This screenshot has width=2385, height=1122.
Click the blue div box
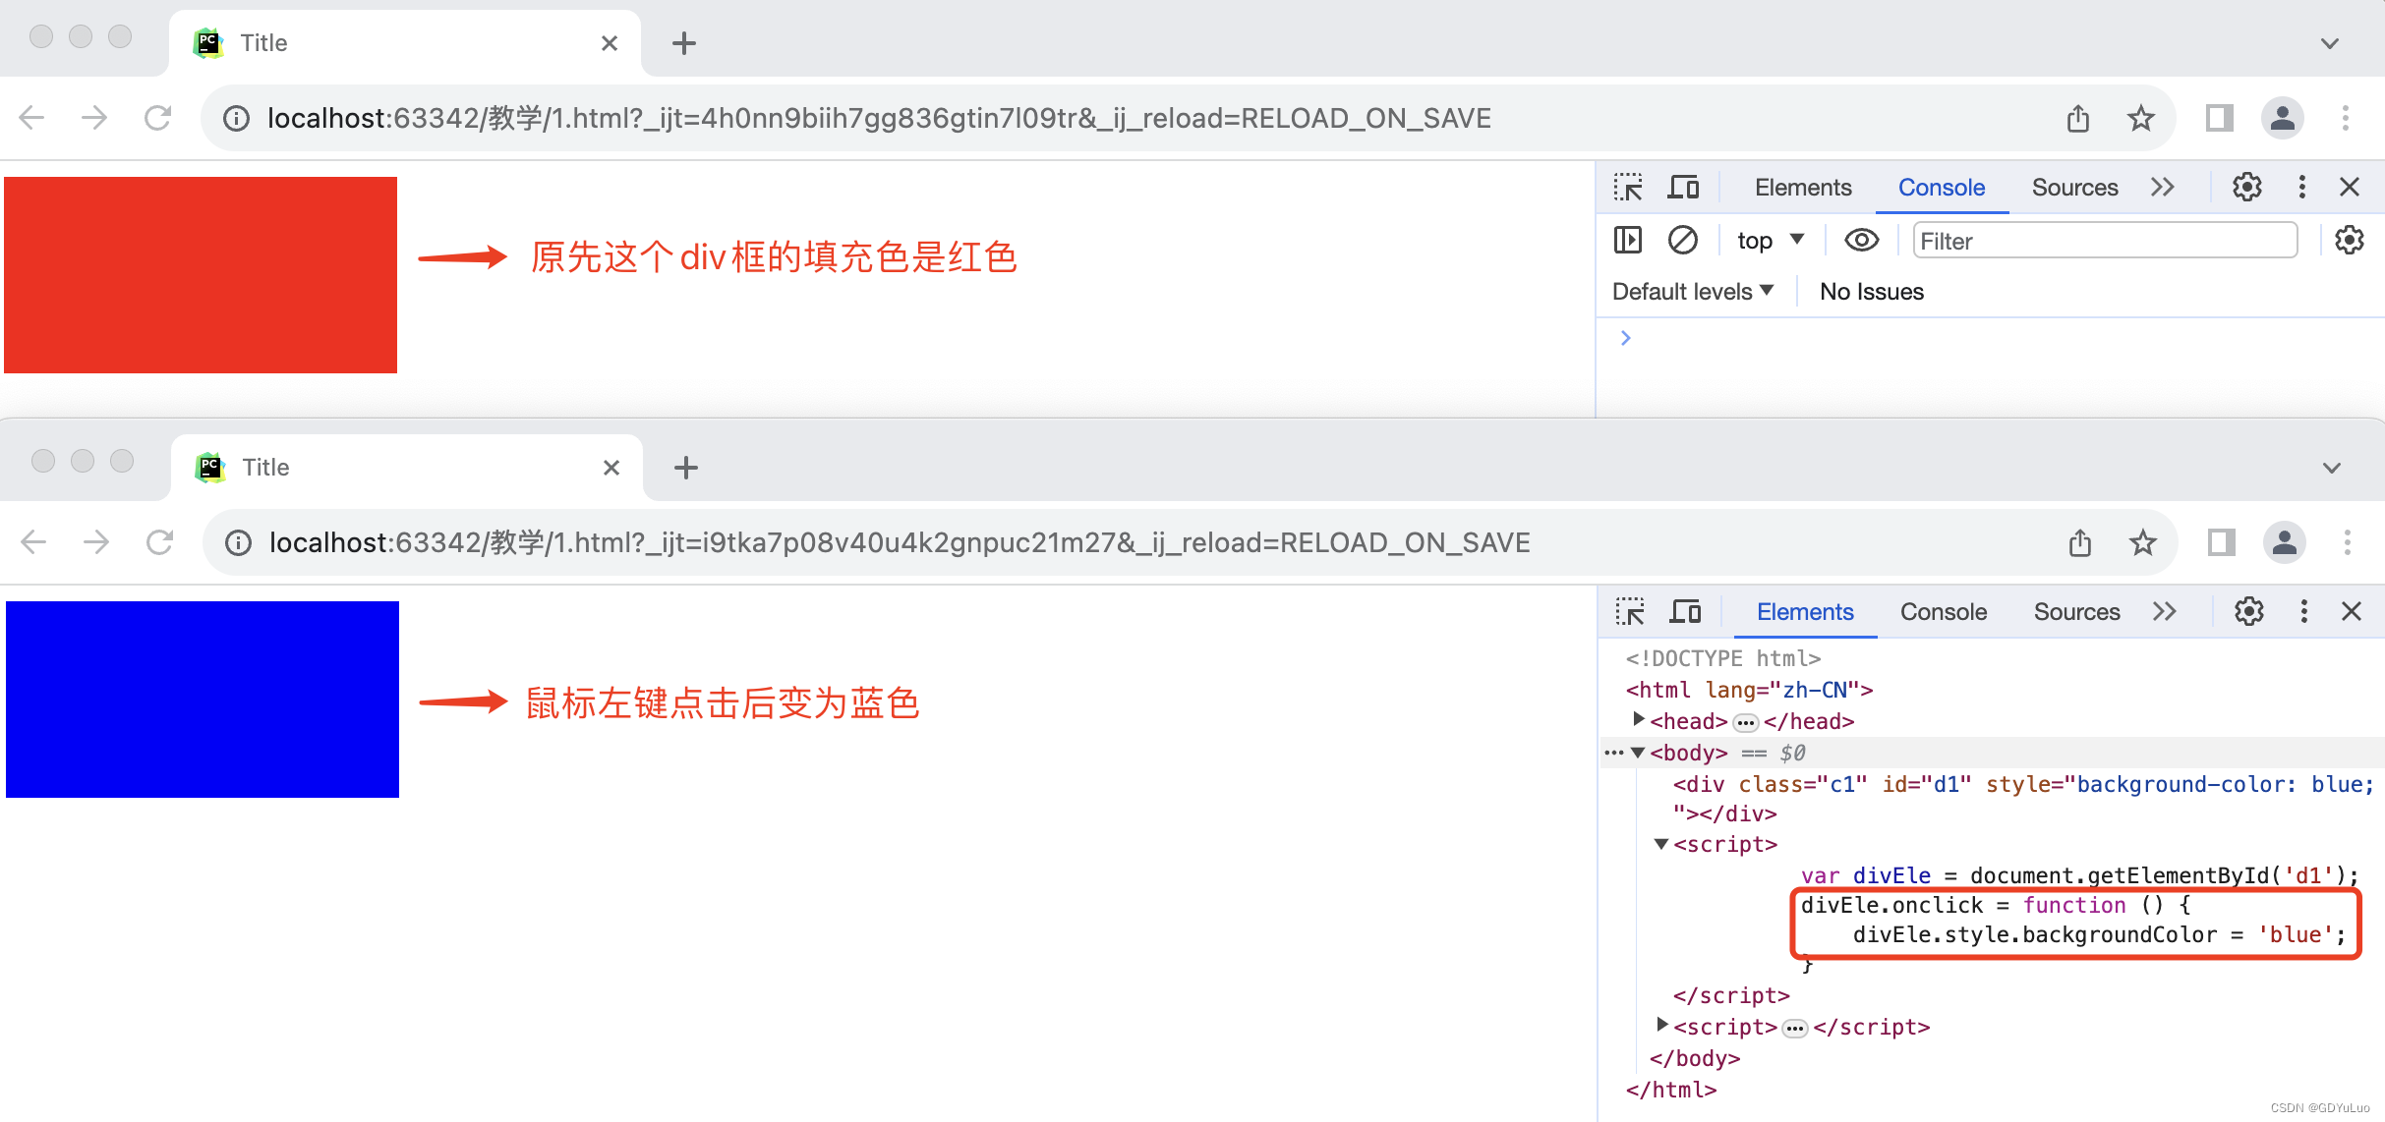coord(203,699)
